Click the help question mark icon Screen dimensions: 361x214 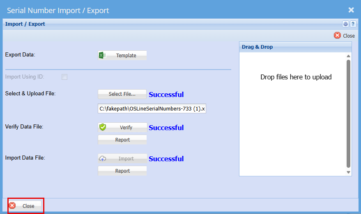click(353, 24)
